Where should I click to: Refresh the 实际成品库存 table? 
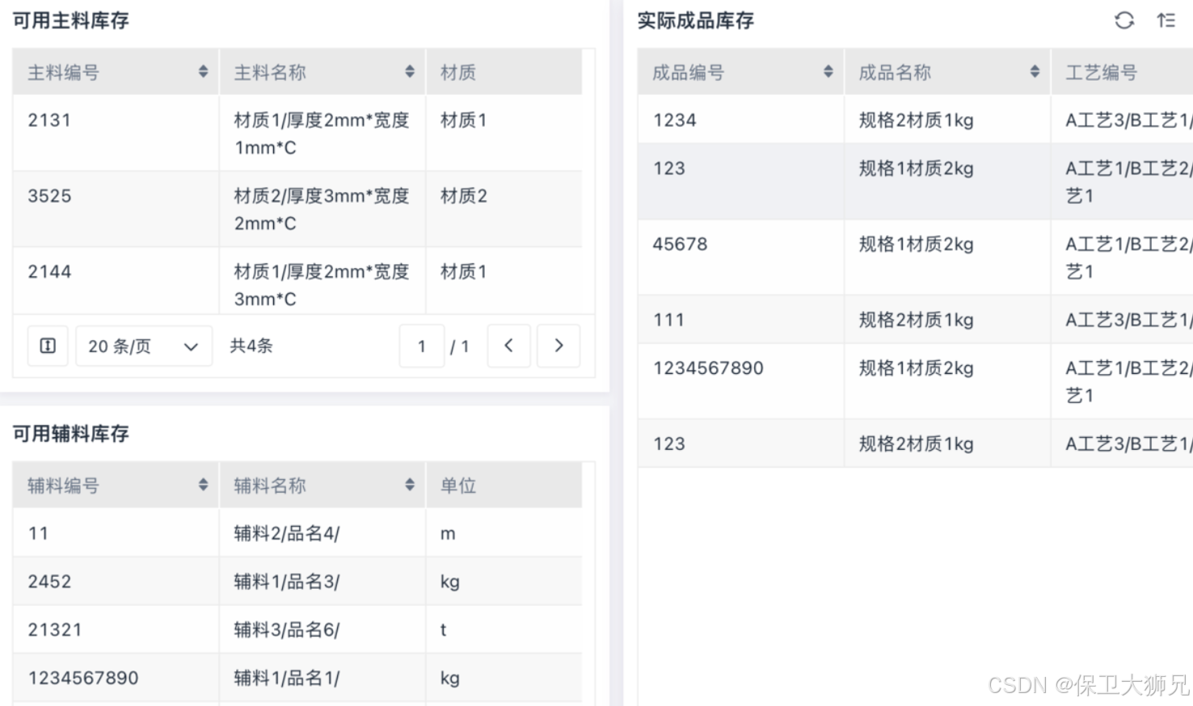point(1124,21)
